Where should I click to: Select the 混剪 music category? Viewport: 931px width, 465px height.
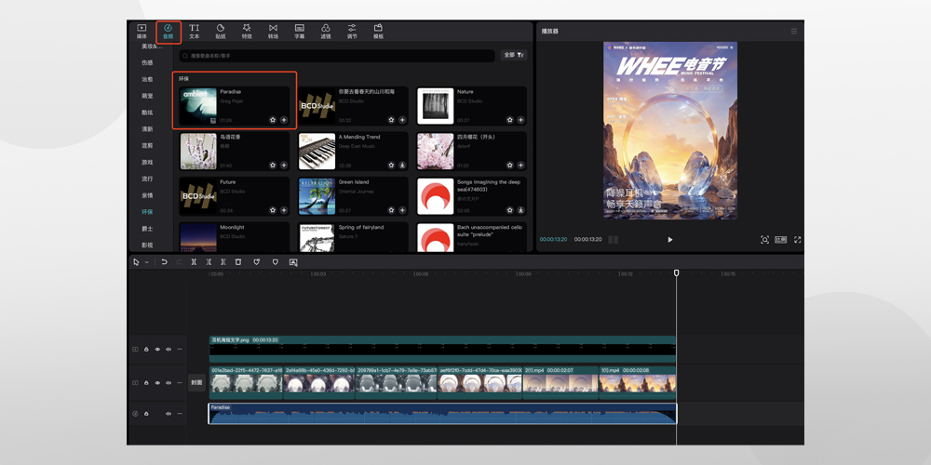[x=147, y=145]
